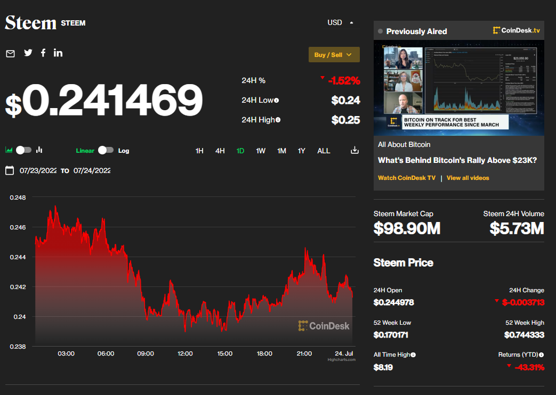Select the 1D time range

coord(240,151)
